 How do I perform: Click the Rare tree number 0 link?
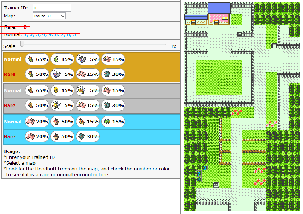pos(25,27)
